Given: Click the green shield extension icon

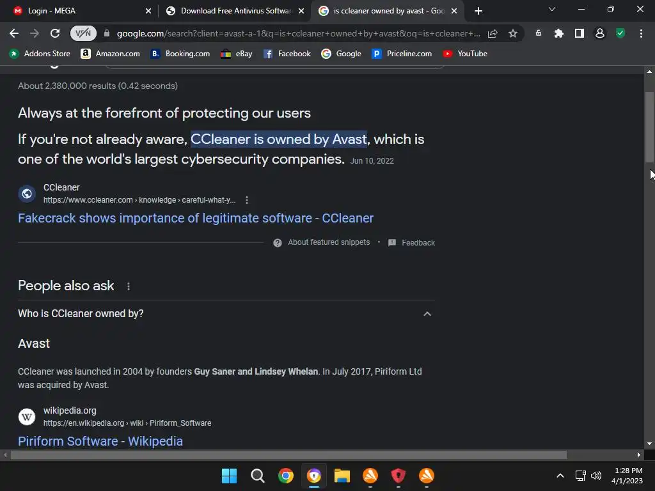Looking at the screenshot, I should (620, 33).
